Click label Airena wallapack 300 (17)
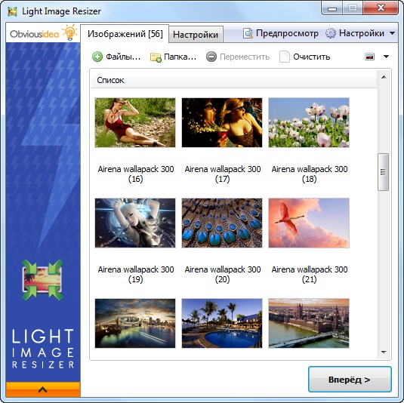This screenshot has height=403, width=404. 223,174
